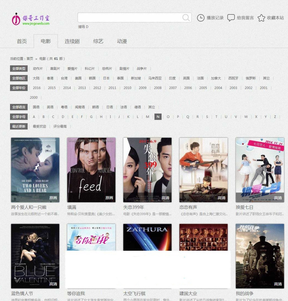Filter language by 国语
The image size is (288, 301).
36,107
